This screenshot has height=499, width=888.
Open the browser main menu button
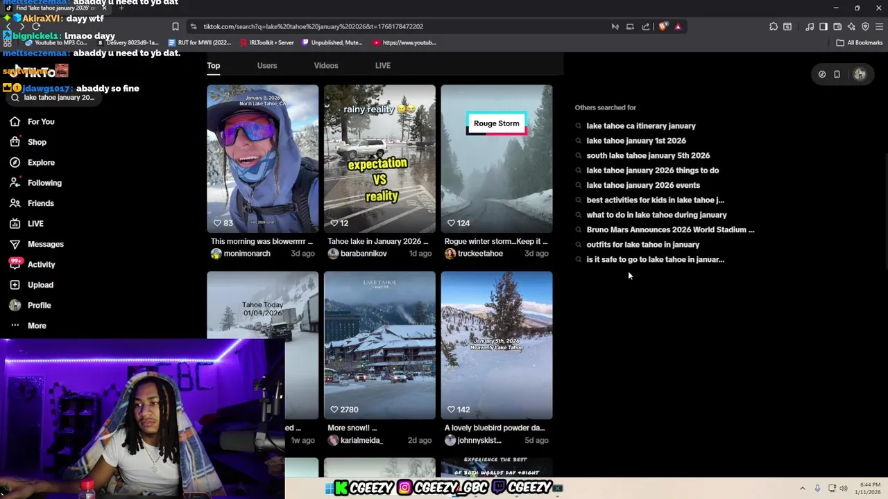(x=879, y=26)
